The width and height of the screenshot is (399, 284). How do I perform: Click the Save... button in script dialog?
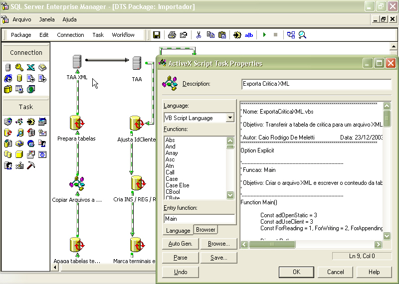point(219,258)
